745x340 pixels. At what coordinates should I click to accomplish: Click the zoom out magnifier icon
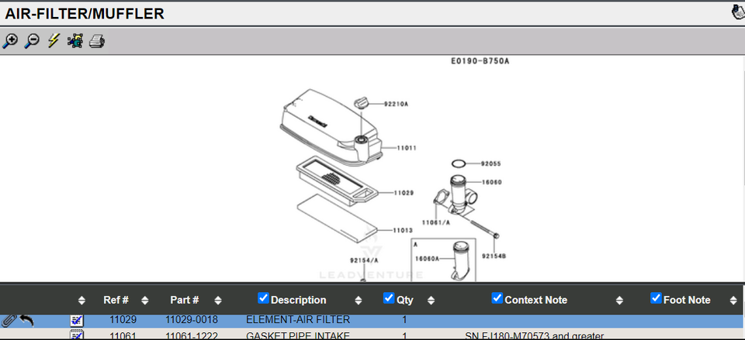click(x=31, y=41)
